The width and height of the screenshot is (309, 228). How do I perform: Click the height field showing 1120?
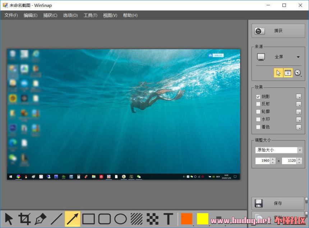290,161
